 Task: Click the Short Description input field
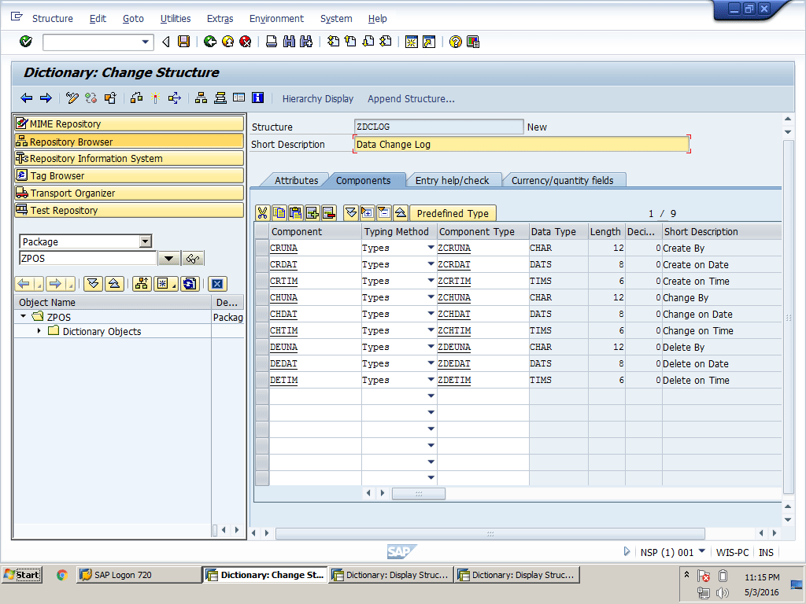click(521, 145)
